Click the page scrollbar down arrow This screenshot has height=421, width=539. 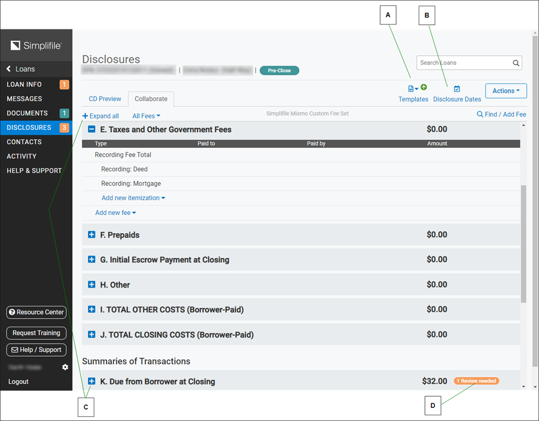[535, 386]
